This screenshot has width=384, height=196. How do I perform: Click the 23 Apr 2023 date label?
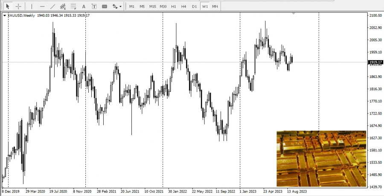(x=273, y=191)
